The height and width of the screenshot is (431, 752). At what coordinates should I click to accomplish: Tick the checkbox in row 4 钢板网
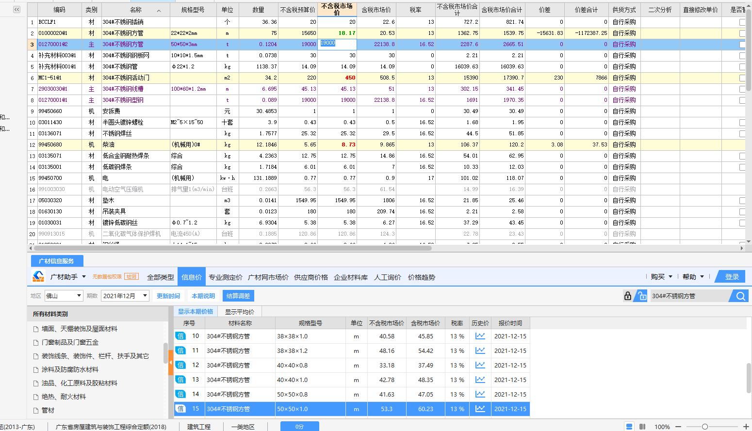[x=742, y=56]
